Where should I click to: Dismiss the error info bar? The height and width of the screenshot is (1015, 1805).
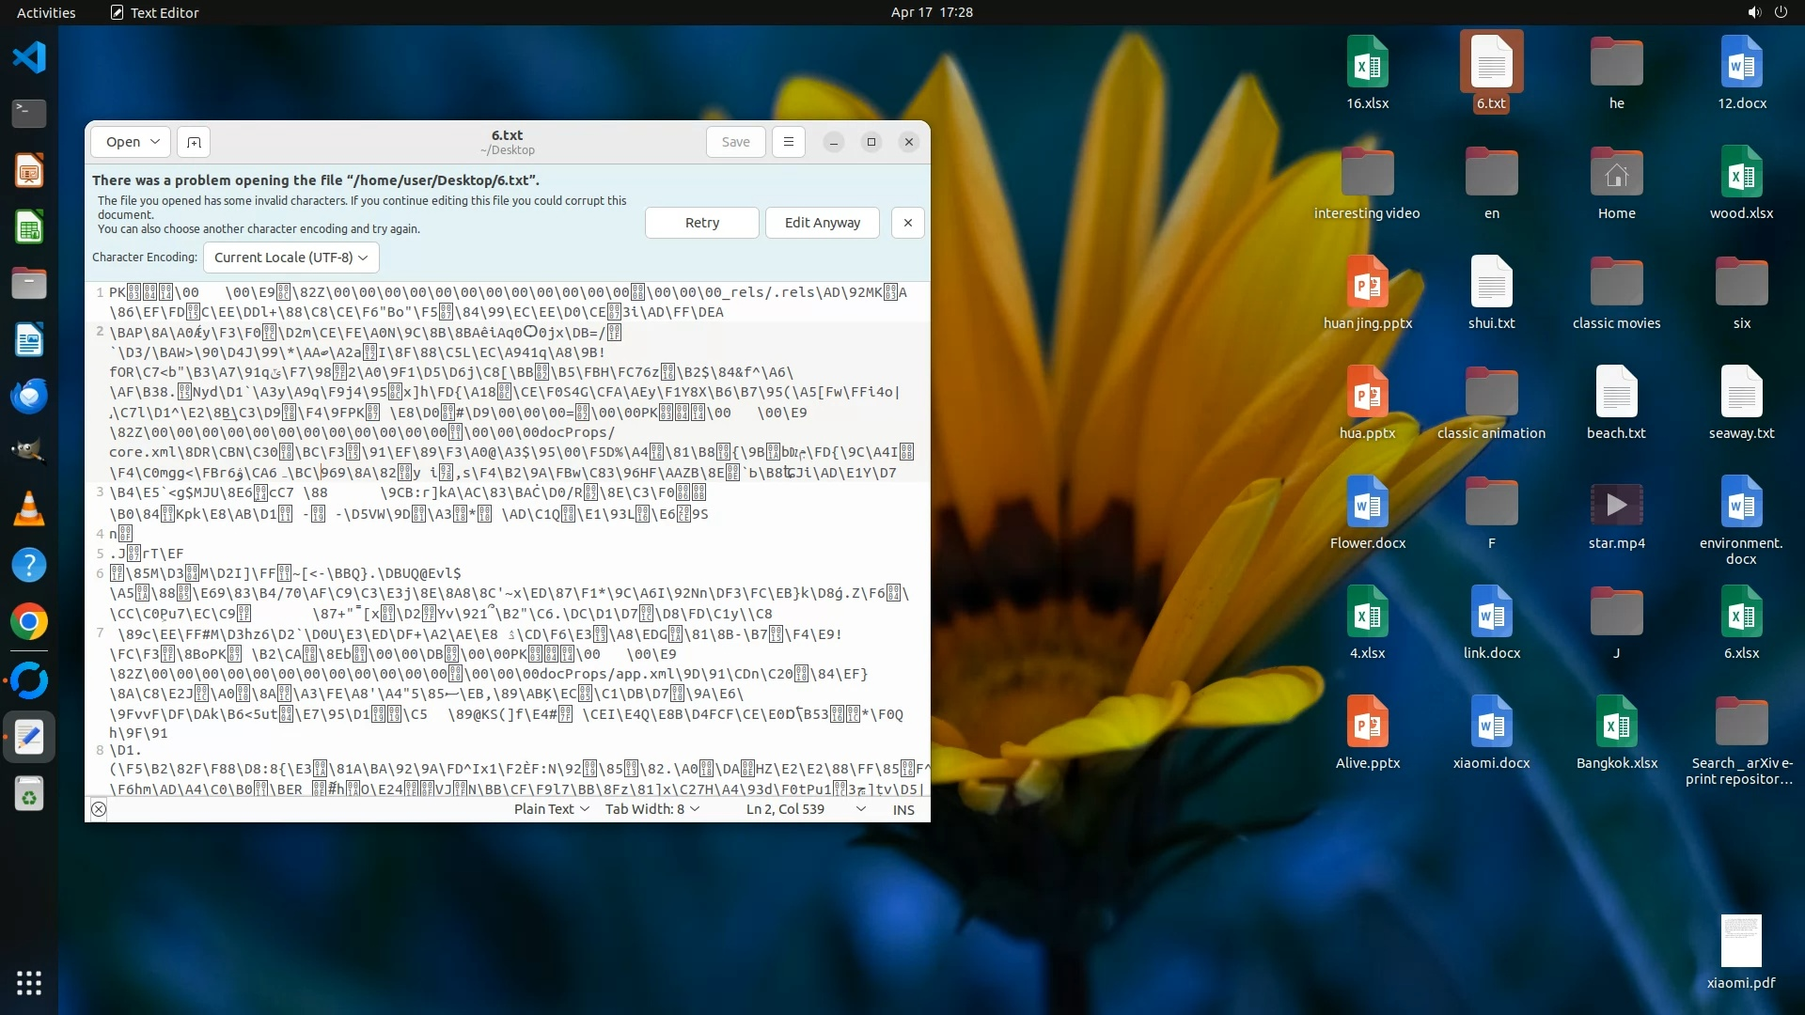click(x=907, y=223)
